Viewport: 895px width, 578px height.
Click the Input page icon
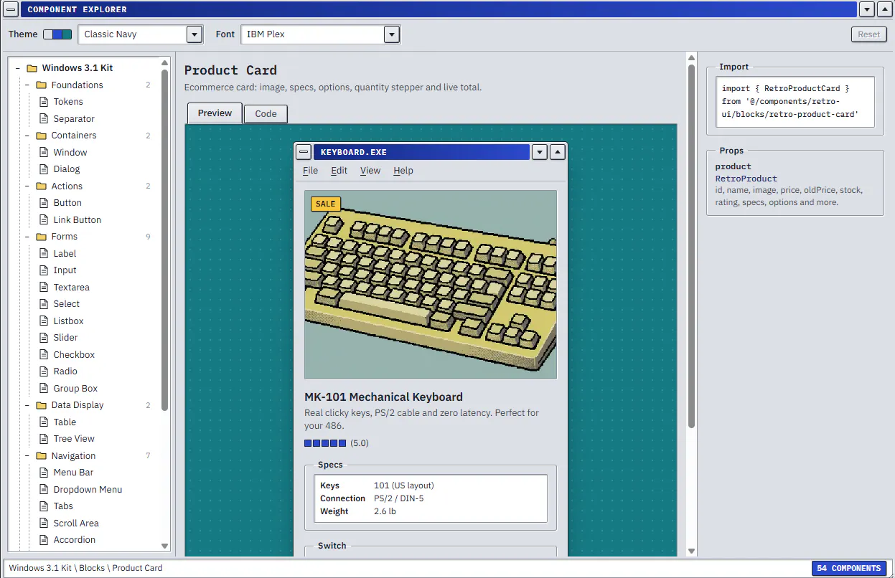43,270
